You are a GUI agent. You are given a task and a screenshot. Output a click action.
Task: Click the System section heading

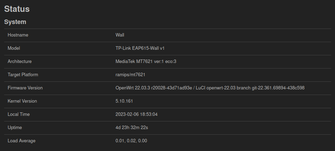point(15,22)
